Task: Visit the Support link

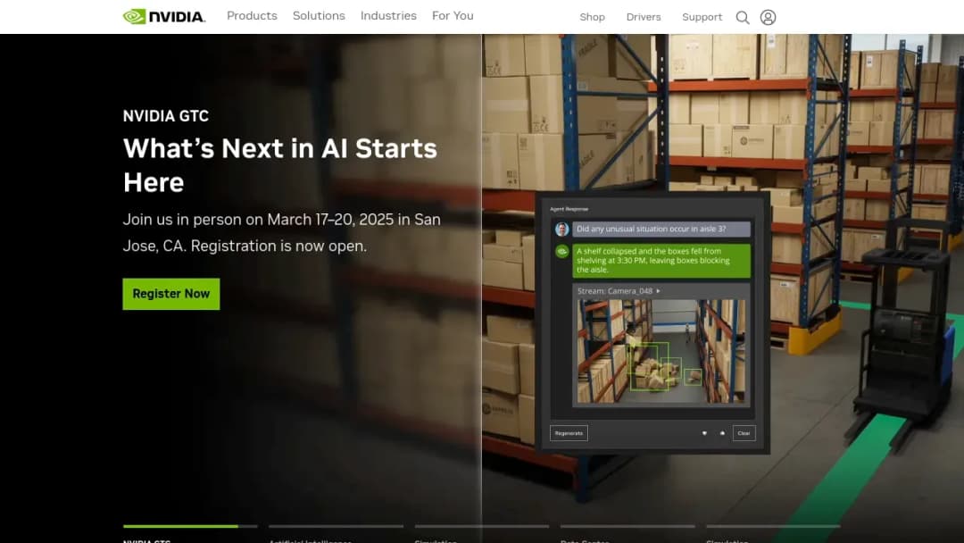Action: click(702, 17)
